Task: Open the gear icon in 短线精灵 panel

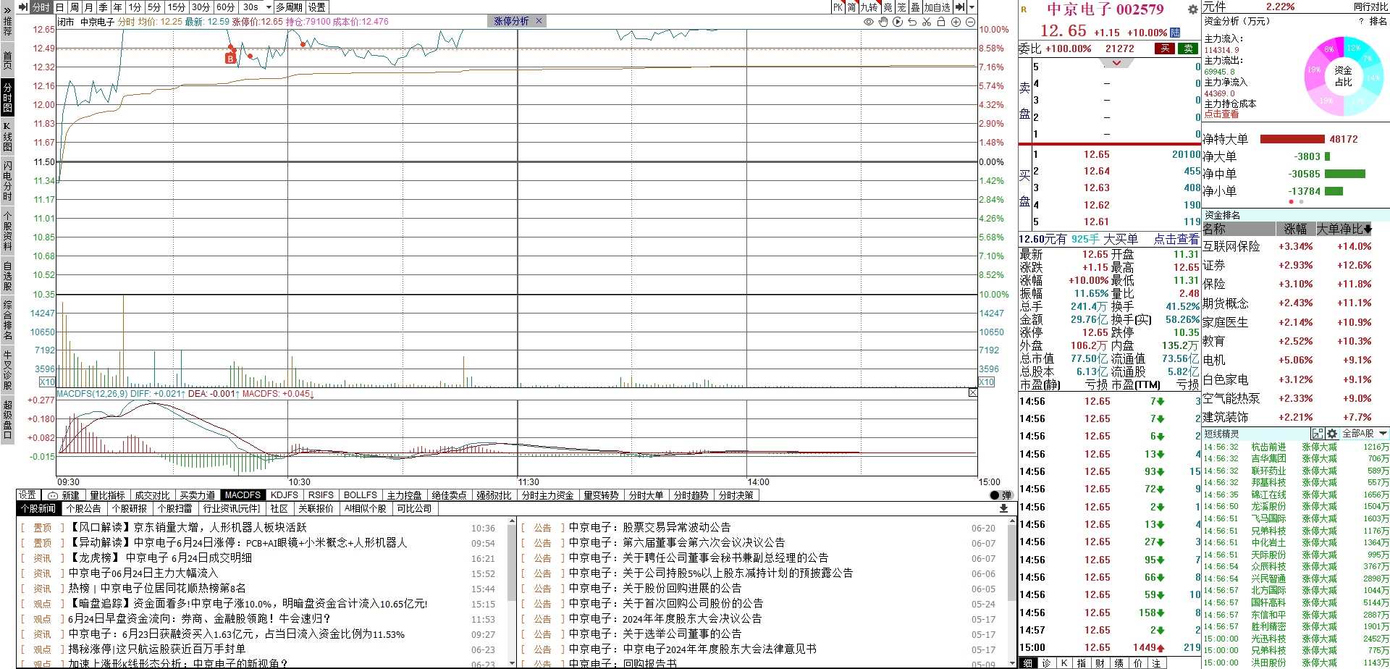Action: point(1332,434)
